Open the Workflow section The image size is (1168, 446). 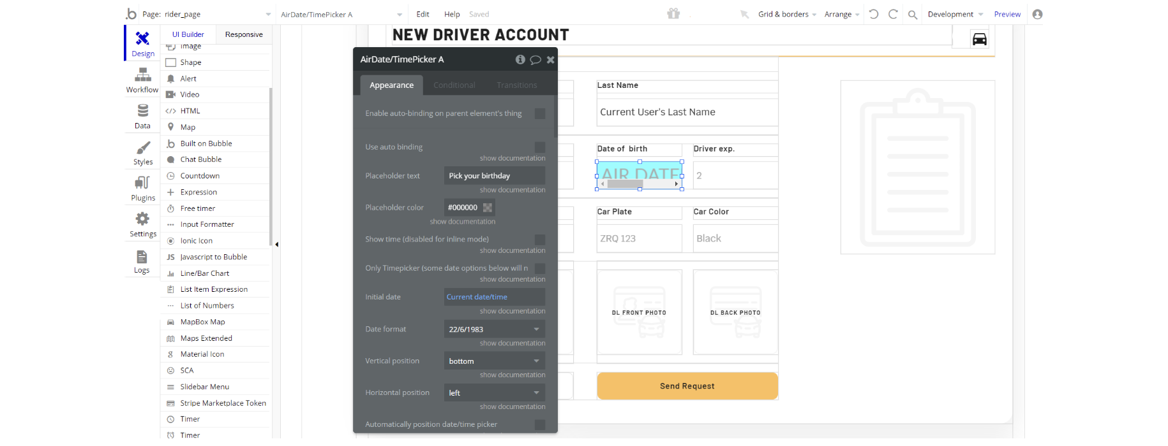click(142, 80)
